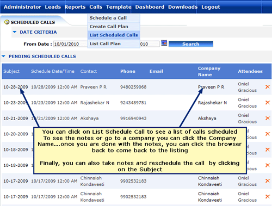Click contact Rajashekar N
This screenshot has height=206, width=272.
click(x=95, y=103)
